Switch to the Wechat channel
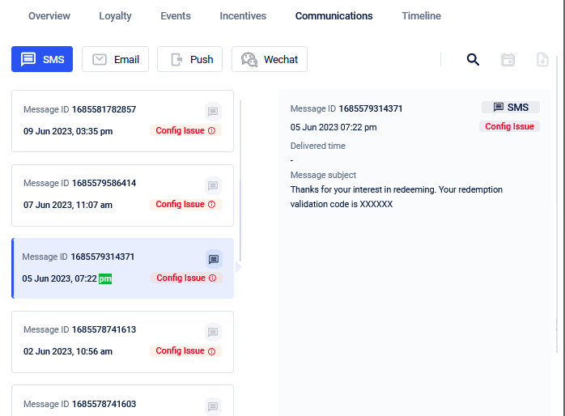565x416 pixels. click(270, 59)
